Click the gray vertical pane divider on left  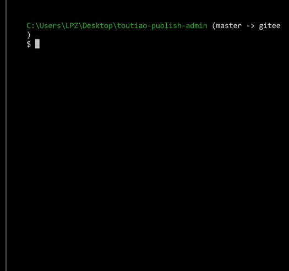pos(6,135)
